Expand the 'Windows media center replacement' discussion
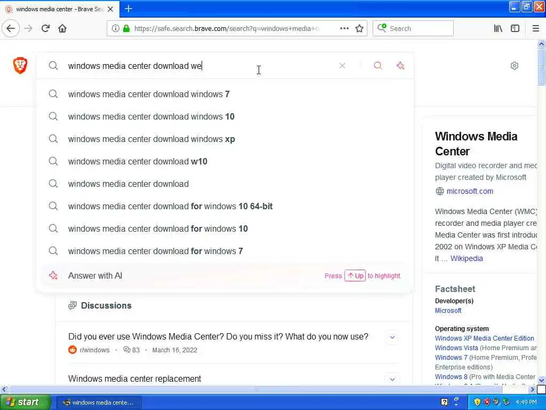The width and height of the screenshot is (546, 410). 392,380
